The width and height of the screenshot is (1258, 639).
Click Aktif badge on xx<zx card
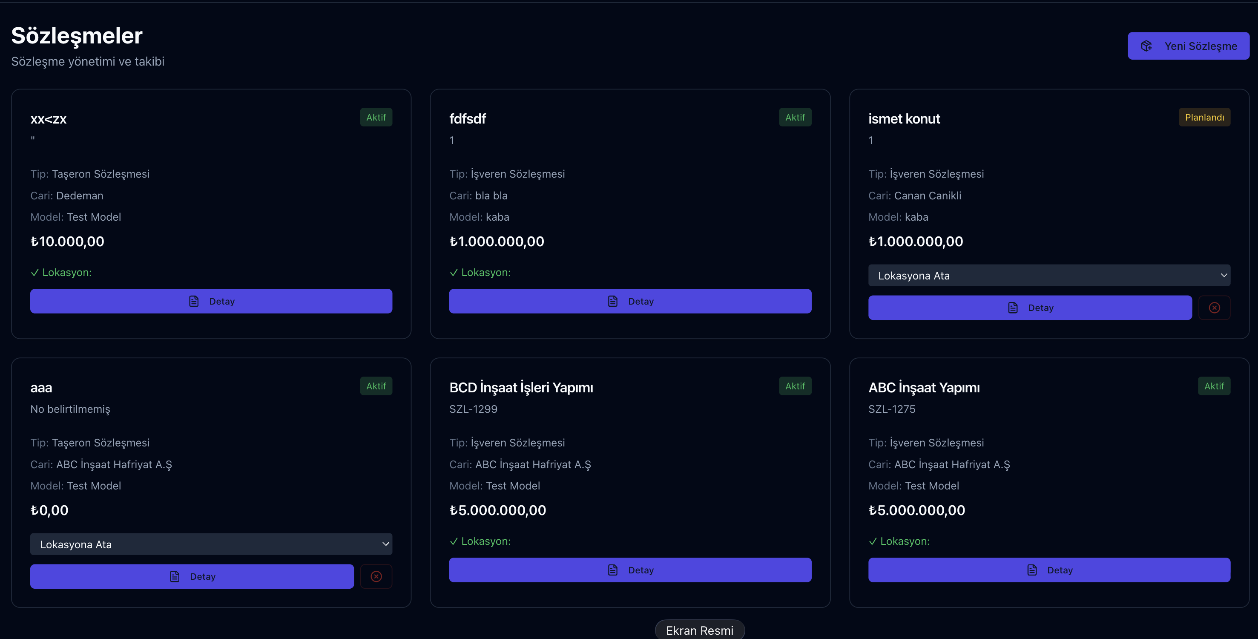tap(376, 117)
